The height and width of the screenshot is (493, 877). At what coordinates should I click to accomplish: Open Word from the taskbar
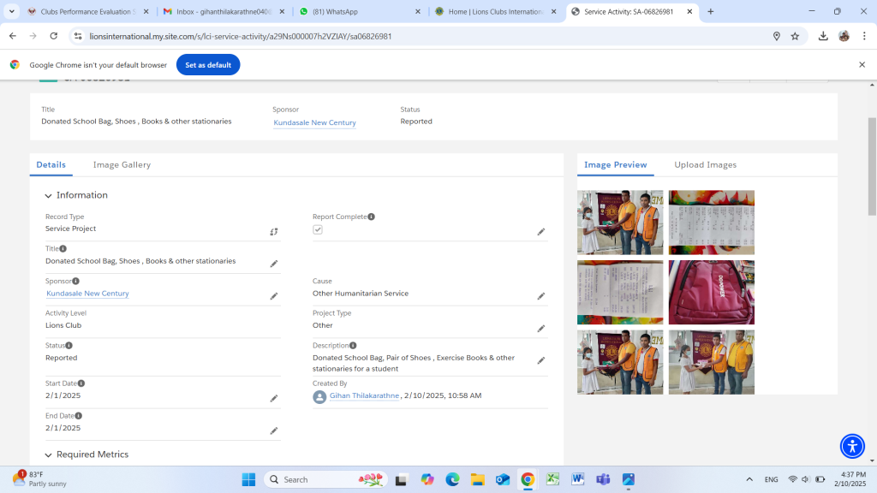578,479
